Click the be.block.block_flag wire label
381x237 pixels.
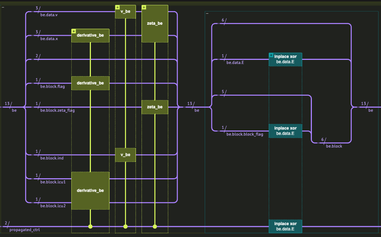coord(245,134)
